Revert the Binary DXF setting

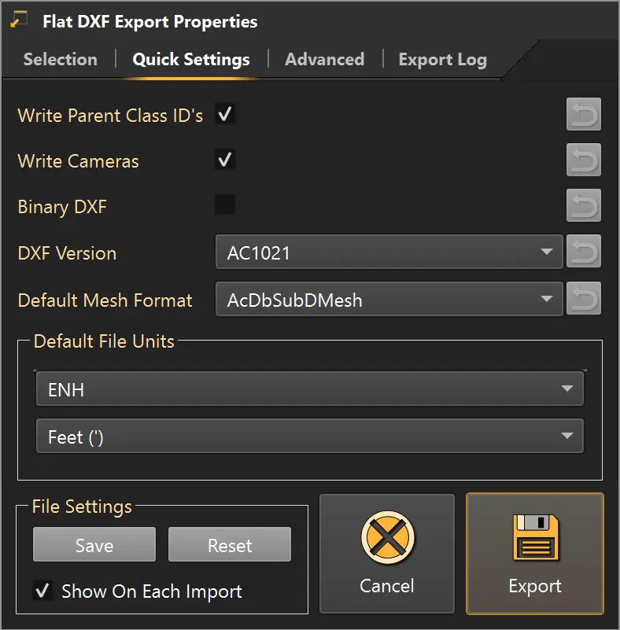(584, 205)
